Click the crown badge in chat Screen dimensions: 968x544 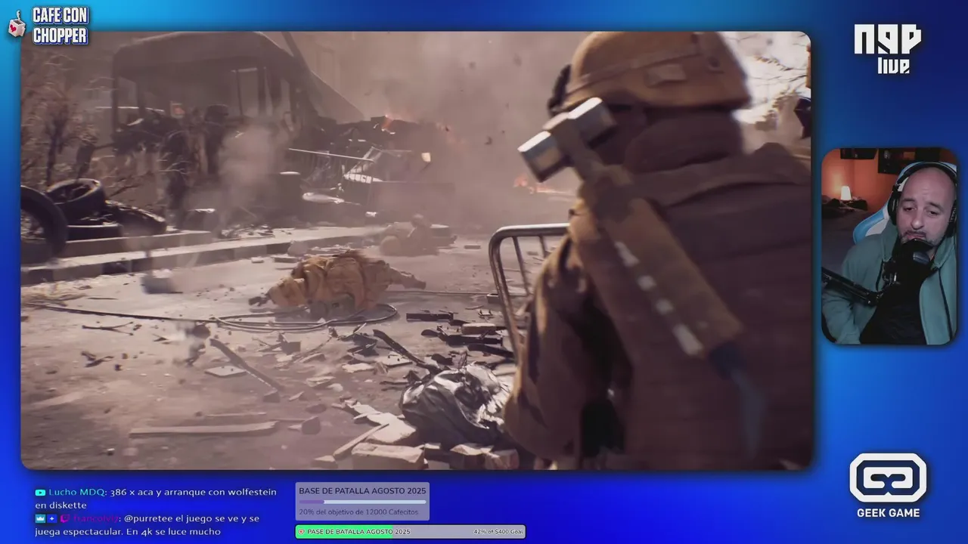[x=40, y=518]
